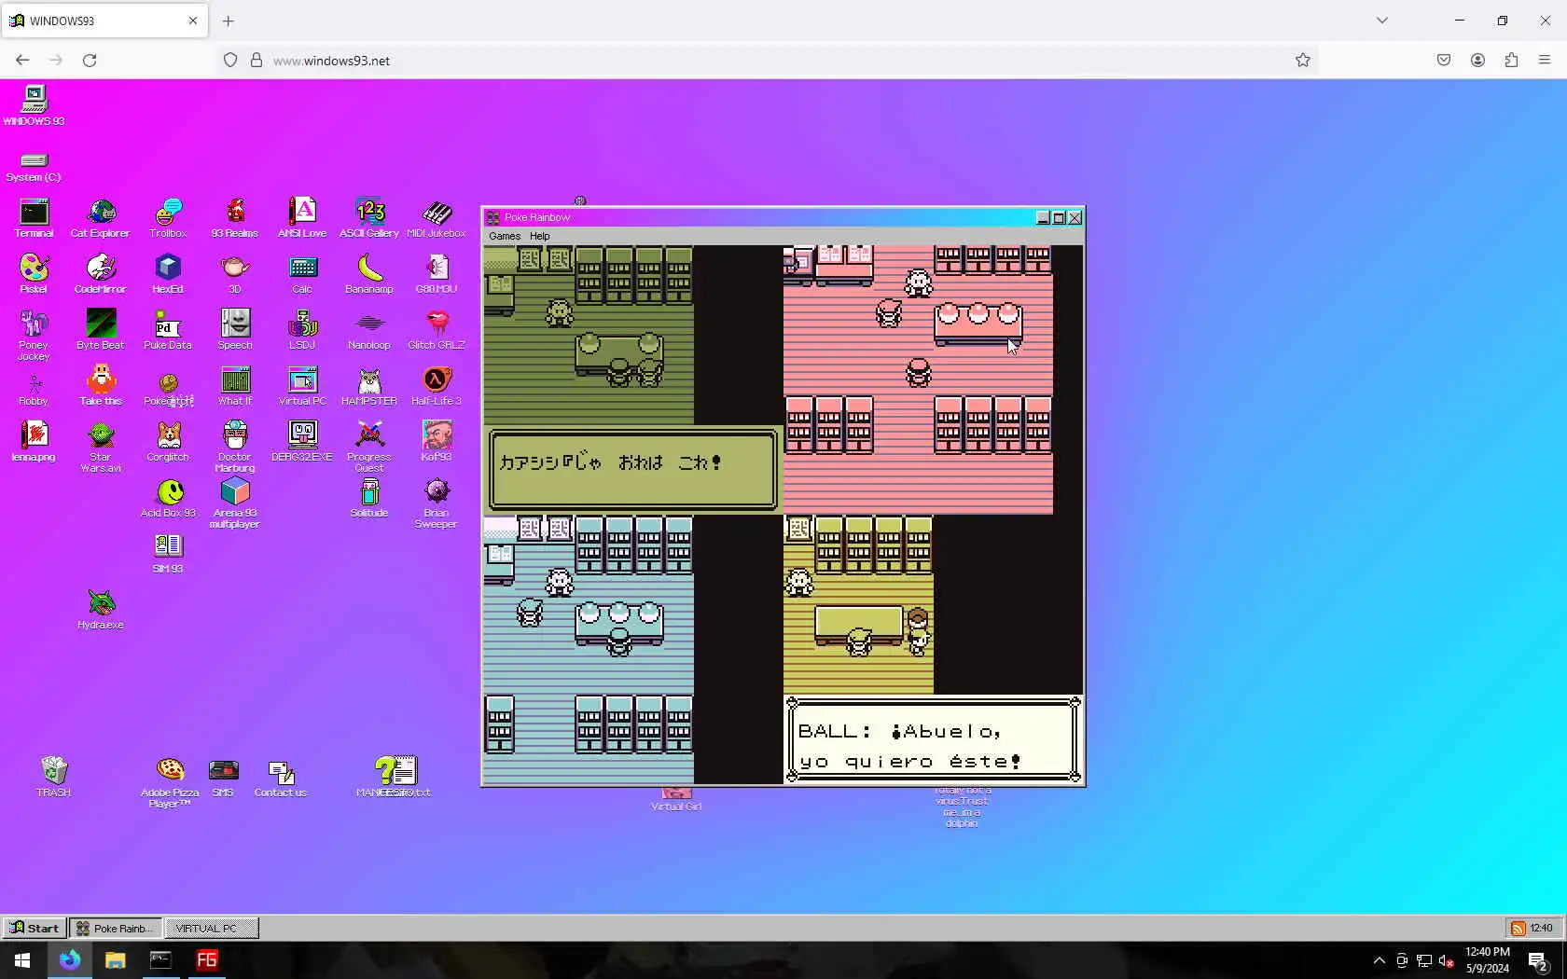Switch to the VIRTUAL PC taskbar button

point(212,928)
